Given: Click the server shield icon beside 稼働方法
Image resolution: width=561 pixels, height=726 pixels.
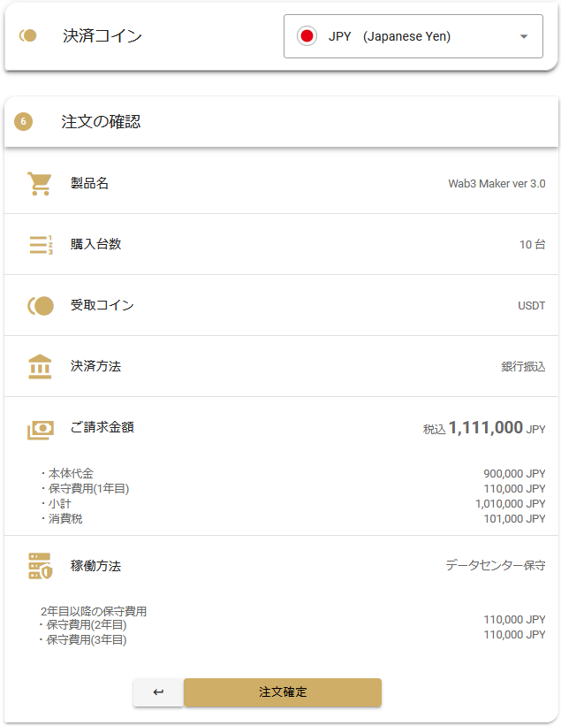Looking at the screenshot, I should (41, 566).
